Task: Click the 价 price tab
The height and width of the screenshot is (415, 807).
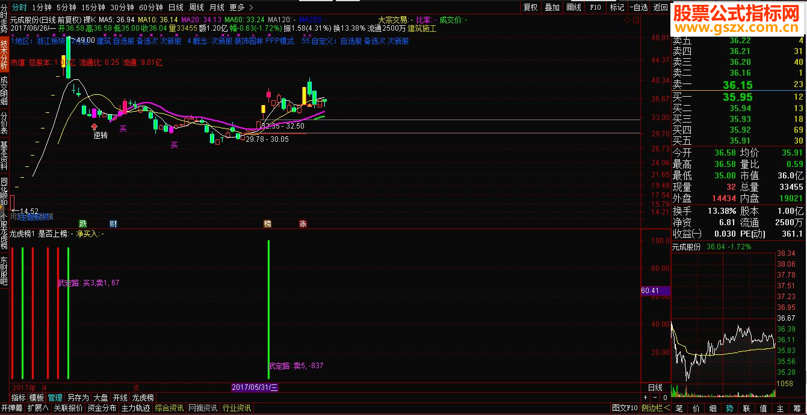Action: 696,408
